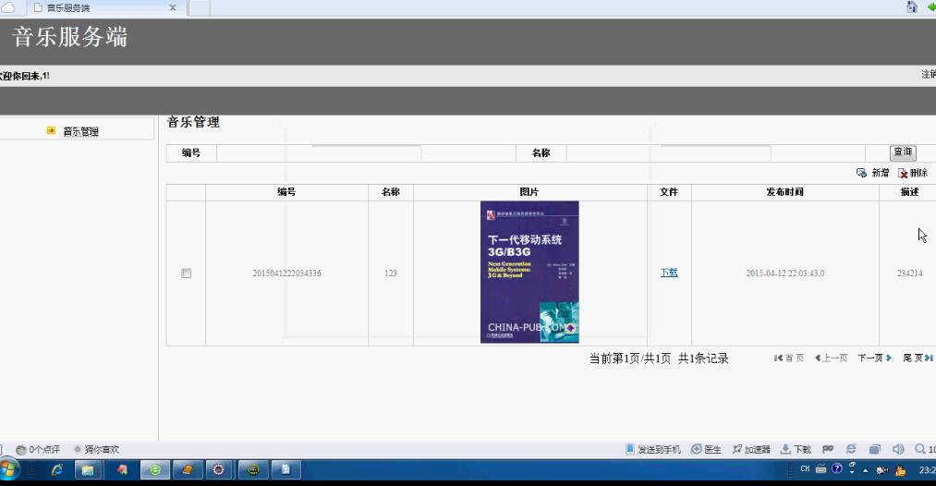Click the 查询 search button
This screenshot has width=936, height=486.
coord(903,152)
